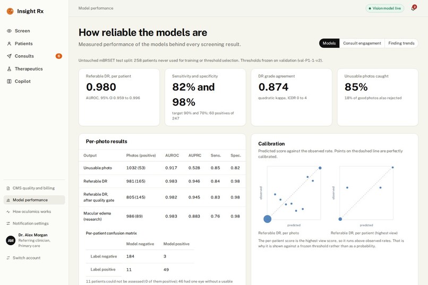Select Therapeutics in the sidebar
428x285 pixels.
coord(34,68)
